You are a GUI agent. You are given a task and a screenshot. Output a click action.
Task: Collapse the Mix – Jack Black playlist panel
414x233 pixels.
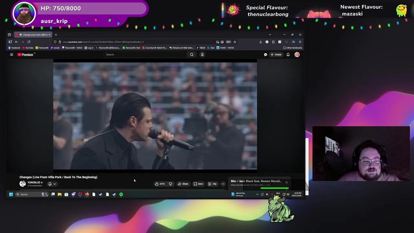click(x=287, y=183)
